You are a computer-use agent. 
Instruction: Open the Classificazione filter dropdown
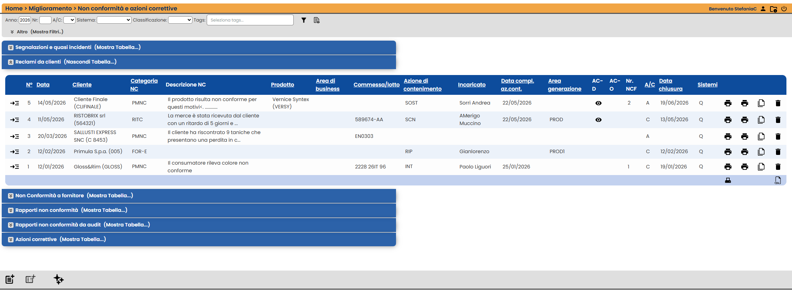click(x=180, y=20)
